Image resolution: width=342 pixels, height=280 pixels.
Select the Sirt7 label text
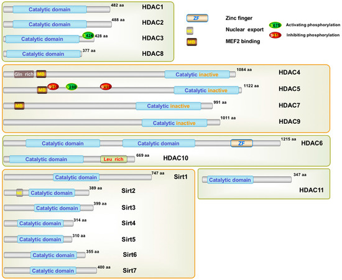click(x=129, y=271)
